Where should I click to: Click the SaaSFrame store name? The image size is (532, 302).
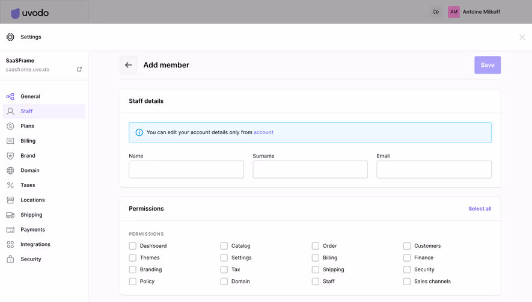20,61
